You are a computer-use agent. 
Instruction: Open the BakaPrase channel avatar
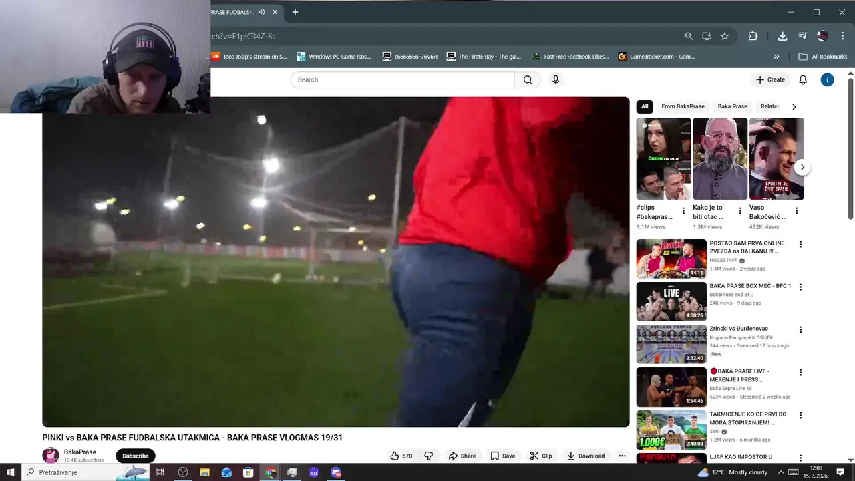(x=51, y=456)
